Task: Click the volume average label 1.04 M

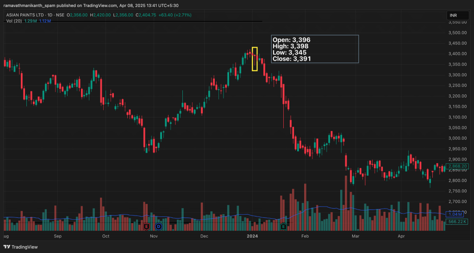Action: pyautogui.click(x=455, y=214)
